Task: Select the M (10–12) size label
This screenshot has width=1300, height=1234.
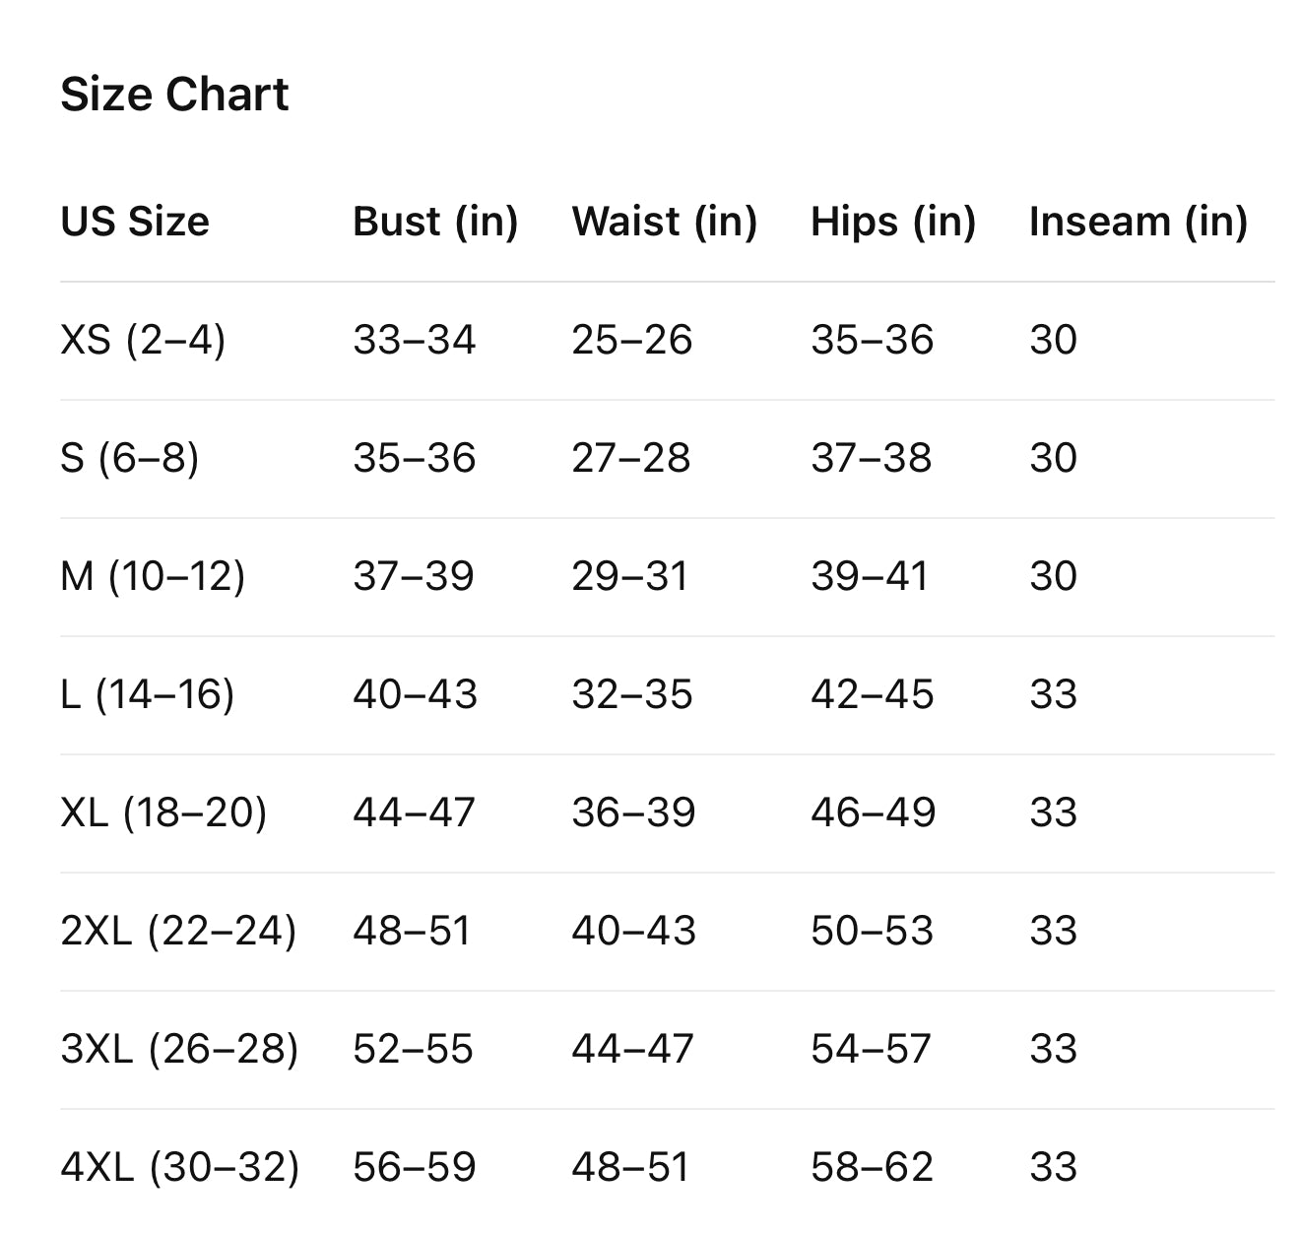Action: point(153,576)
